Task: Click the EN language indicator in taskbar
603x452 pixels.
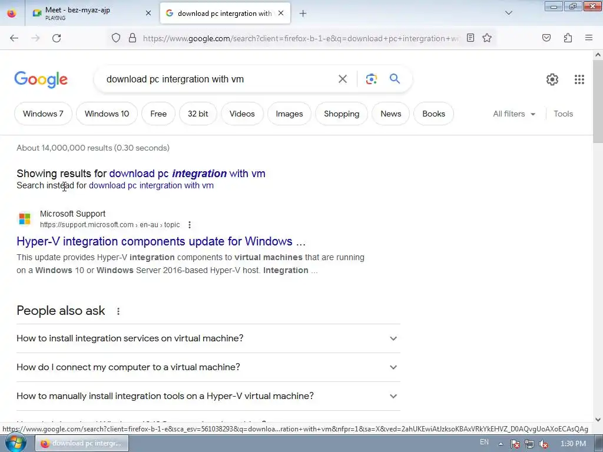Action: coord(484,442)
